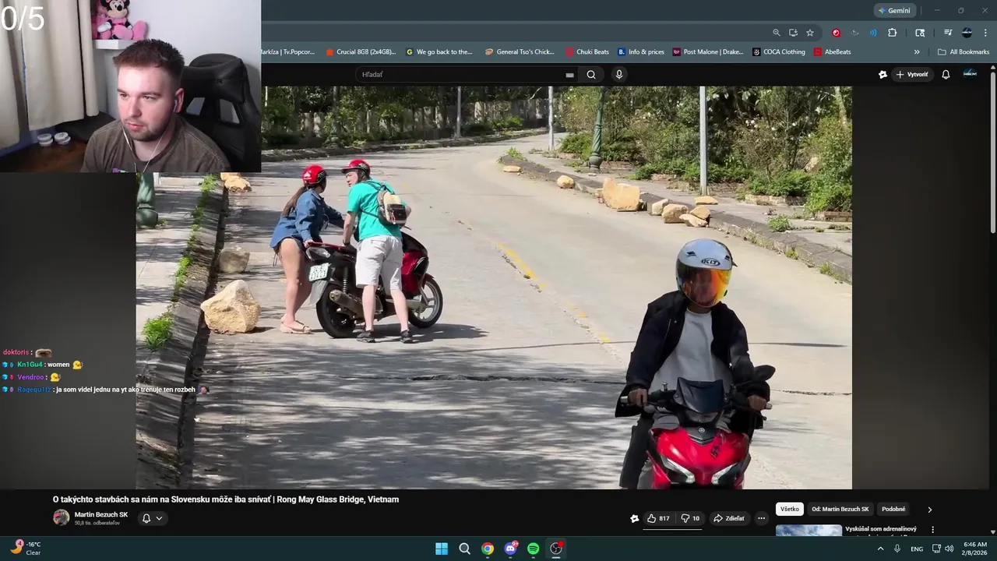Click the blue sound waves extension icon
This screenshot has width=997, height=561.
pos(873,33)
